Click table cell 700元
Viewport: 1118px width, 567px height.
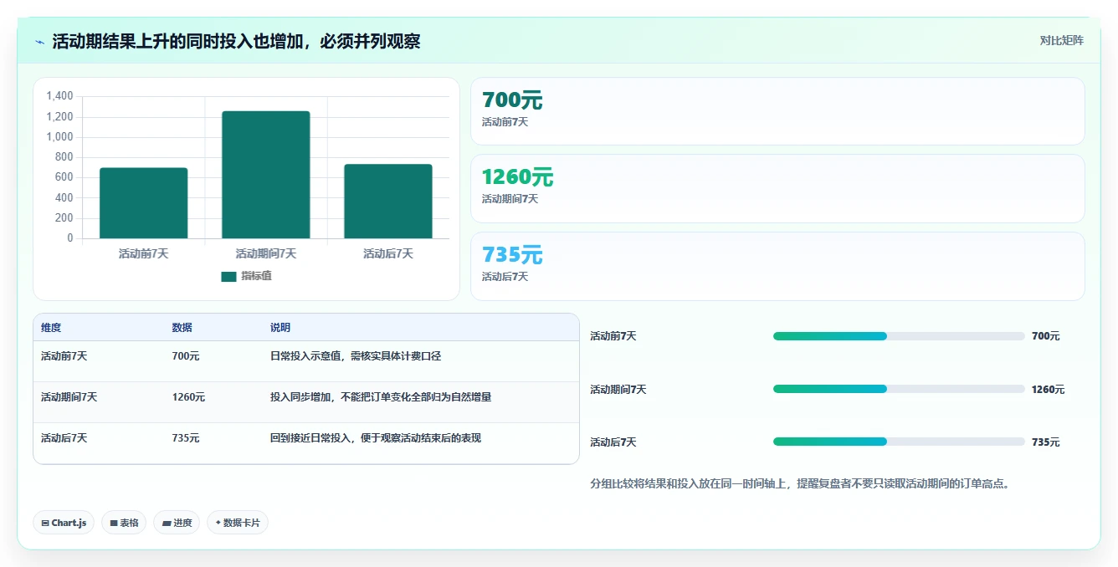tap(186, 356)
